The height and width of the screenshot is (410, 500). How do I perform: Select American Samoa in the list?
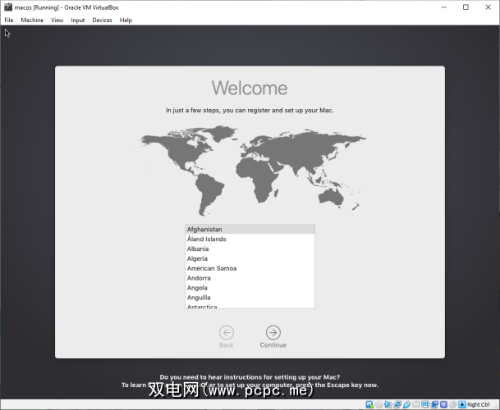(x=212, y=269)
